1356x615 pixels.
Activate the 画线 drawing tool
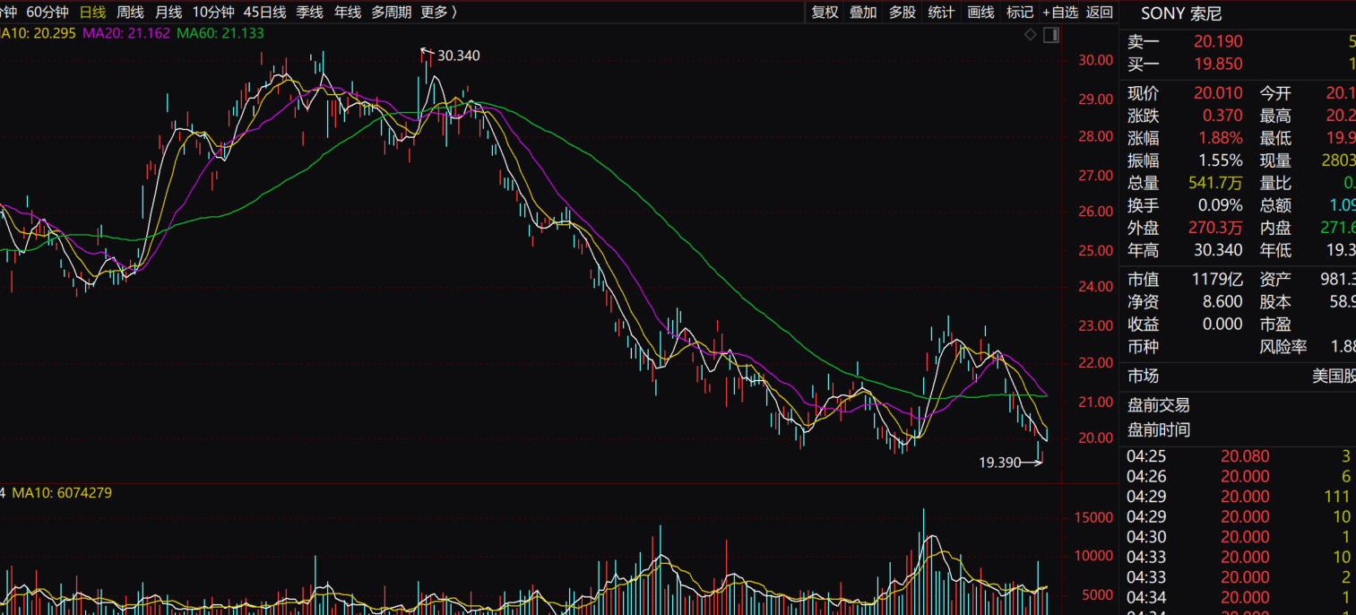click(x=980, y=12)
